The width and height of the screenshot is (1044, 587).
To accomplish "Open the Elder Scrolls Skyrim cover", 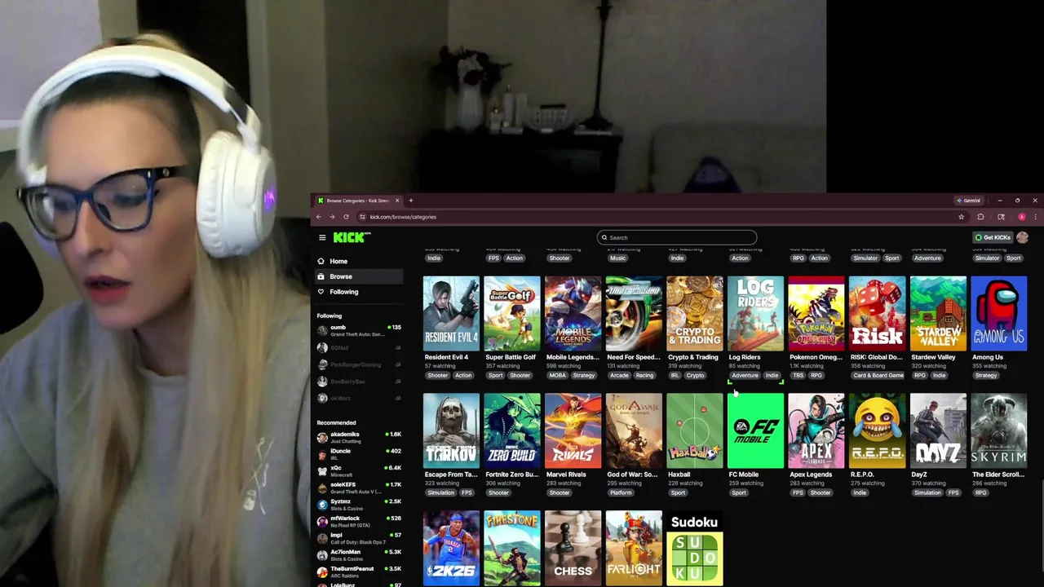I will coord(999,431).
